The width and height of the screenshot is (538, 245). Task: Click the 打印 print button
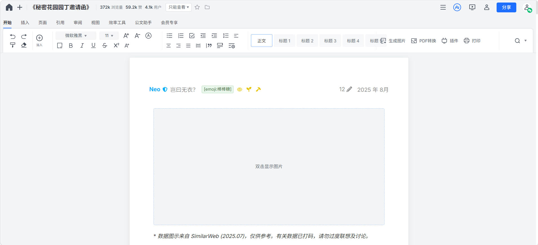[x=472, y=41]
